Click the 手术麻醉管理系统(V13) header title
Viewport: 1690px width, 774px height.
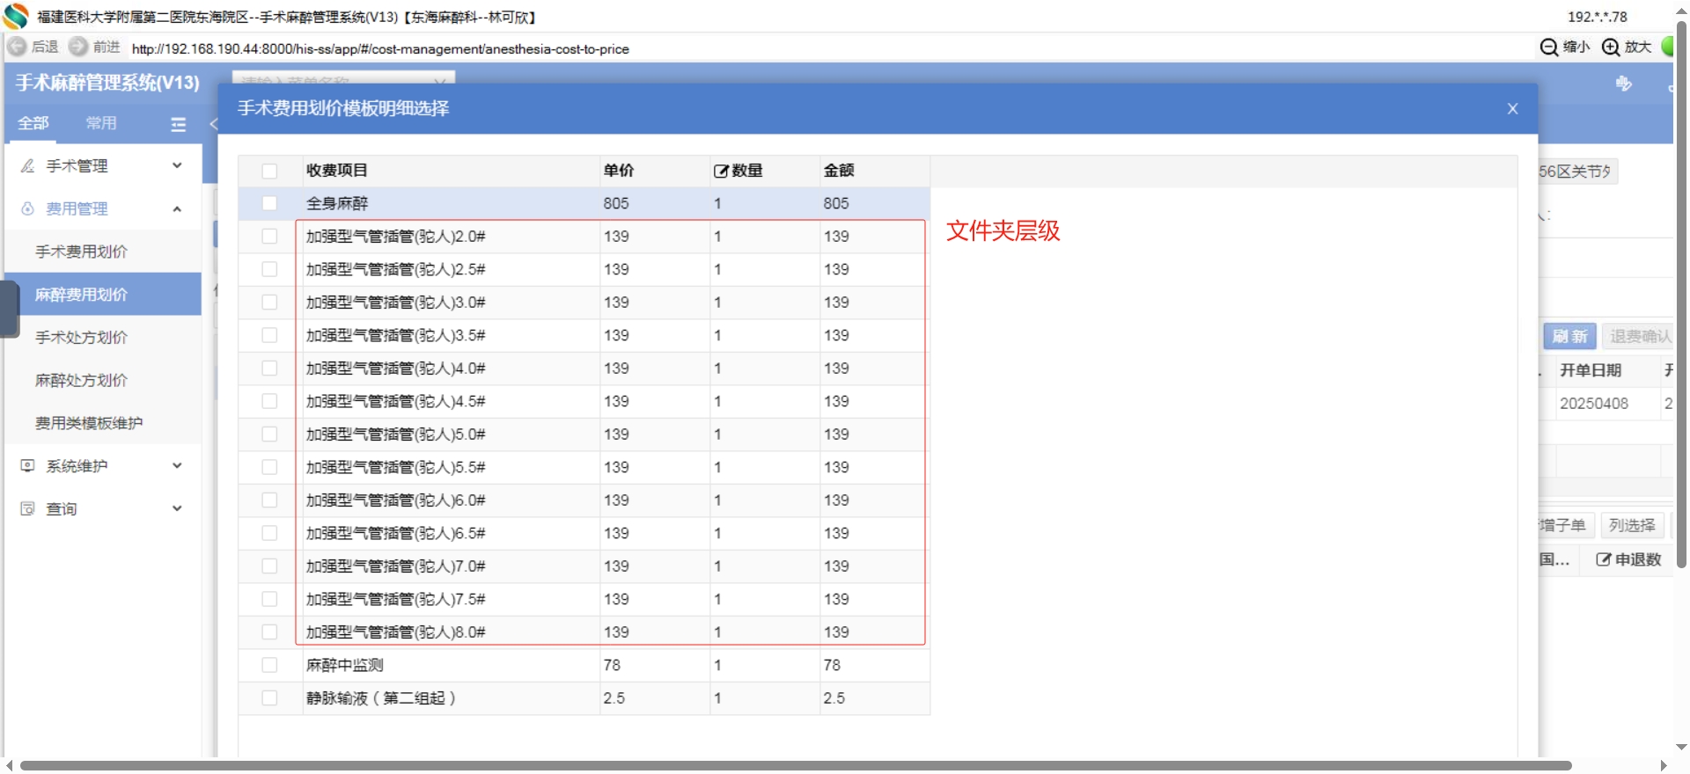pos(107,83)
